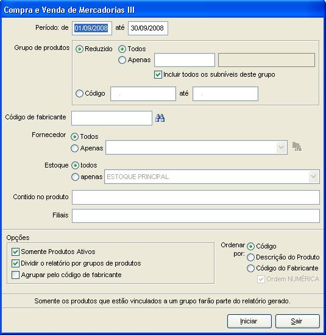
Task: Order by Código do Fabricante
Action: [251, 268]
